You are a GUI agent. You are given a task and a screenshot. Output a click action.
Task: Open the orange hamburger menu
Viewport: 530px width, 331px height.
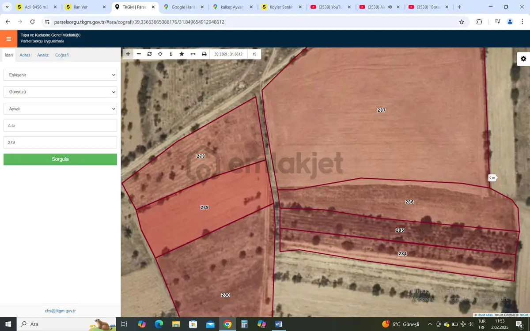[x=8, y=39]
